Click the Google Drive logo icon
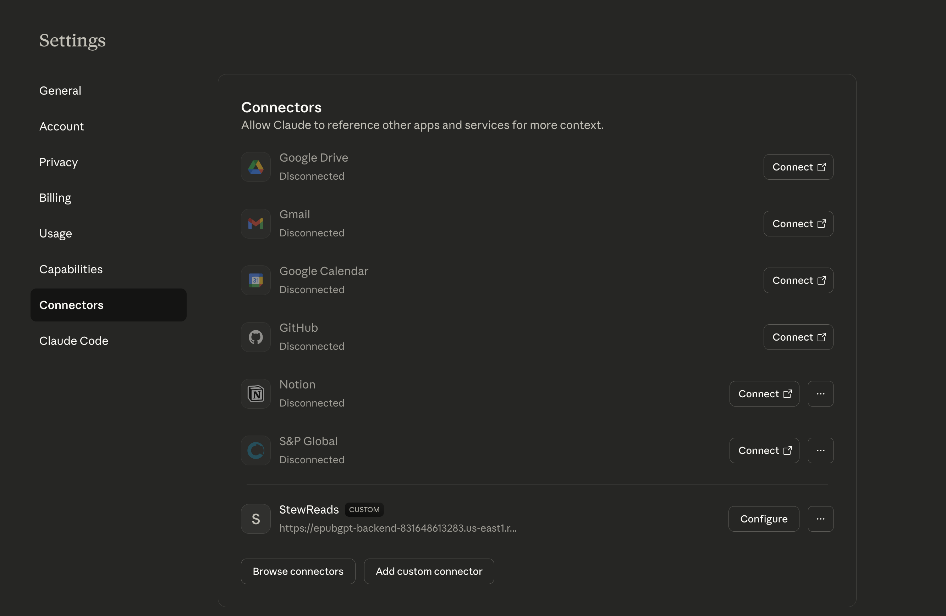This screenshot has height=616, width=946. point(255,167)
